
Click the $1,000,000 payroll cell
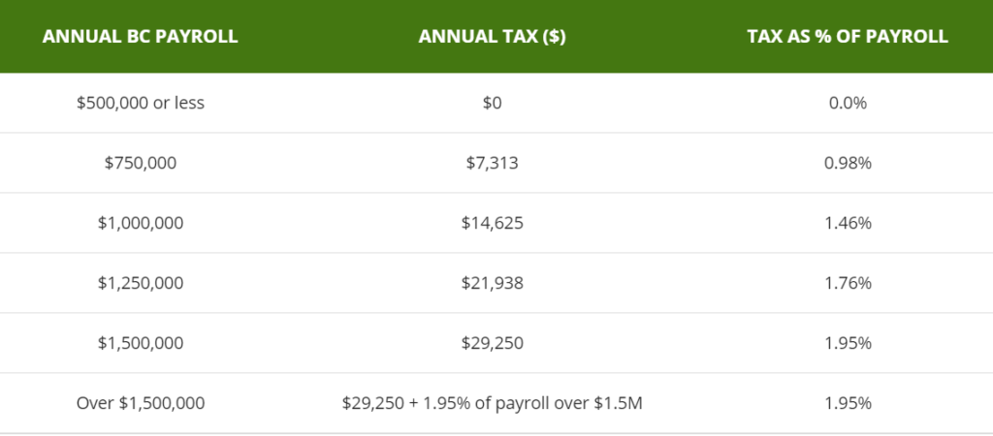pyautogui.click(x=141, y=223)
